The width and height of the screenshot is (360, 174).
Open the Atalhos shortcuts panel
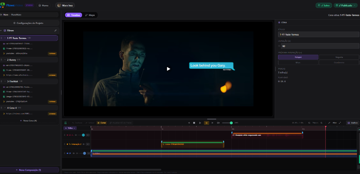pos(352,123)
